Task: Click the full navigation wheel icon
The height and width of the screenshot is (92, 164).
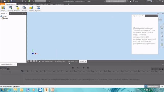Action: pos(162,27)
